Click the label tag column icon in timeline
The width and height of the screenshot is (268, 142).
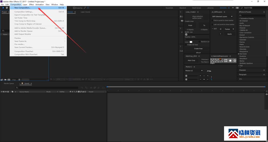12,92
